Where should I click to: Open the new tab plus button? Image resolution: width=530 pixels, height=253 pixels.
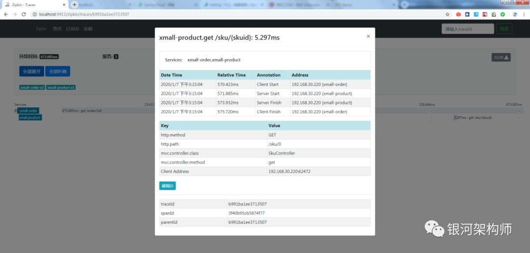[75, 4]
